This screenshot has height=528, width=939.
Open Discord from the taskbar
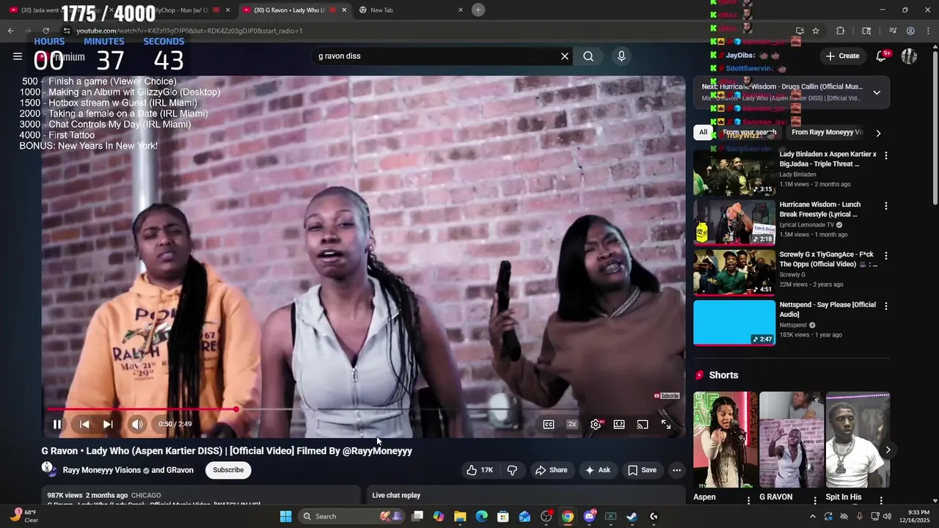[589, 516]
